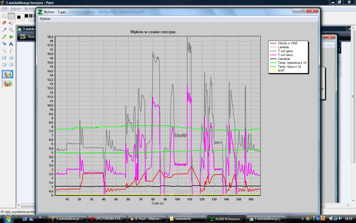Choose the straight Line tool

tap(4, 51)
